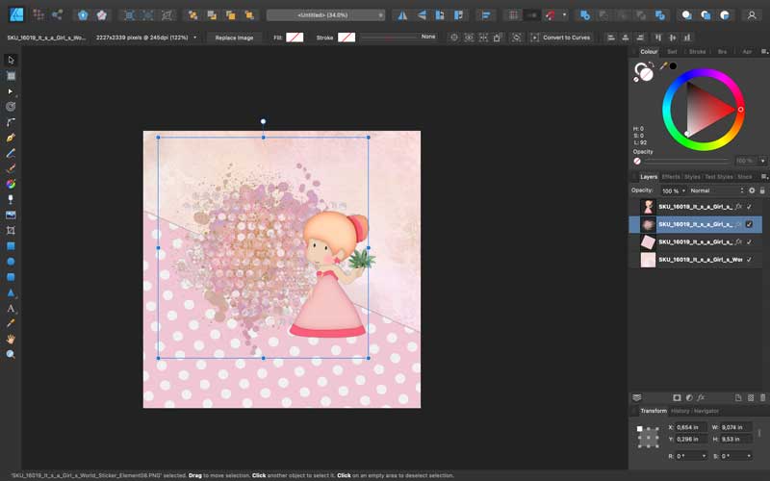770x481 pixels.
Task: Click the Add Adjustment icon in Layers
Action: (689, 397)
